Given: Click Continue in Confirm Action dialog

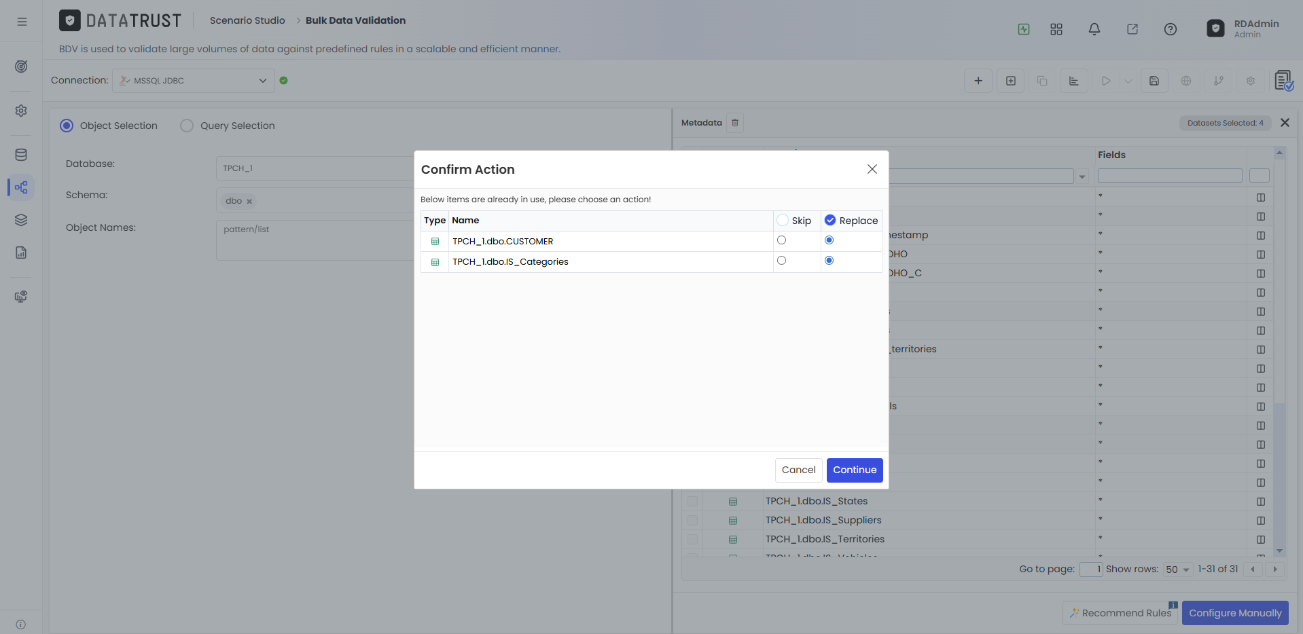Looking at the screenshot, I should tap(855, 470).
